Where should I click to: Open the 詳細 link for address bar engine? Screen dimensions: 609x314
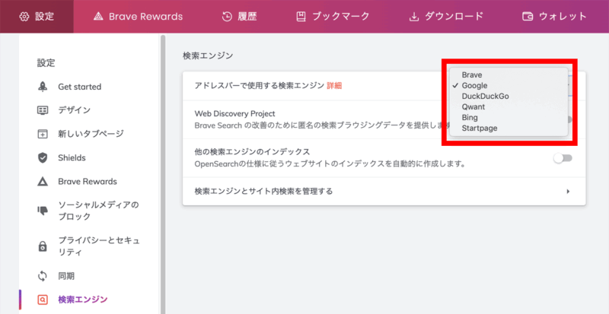pos(334,86)
